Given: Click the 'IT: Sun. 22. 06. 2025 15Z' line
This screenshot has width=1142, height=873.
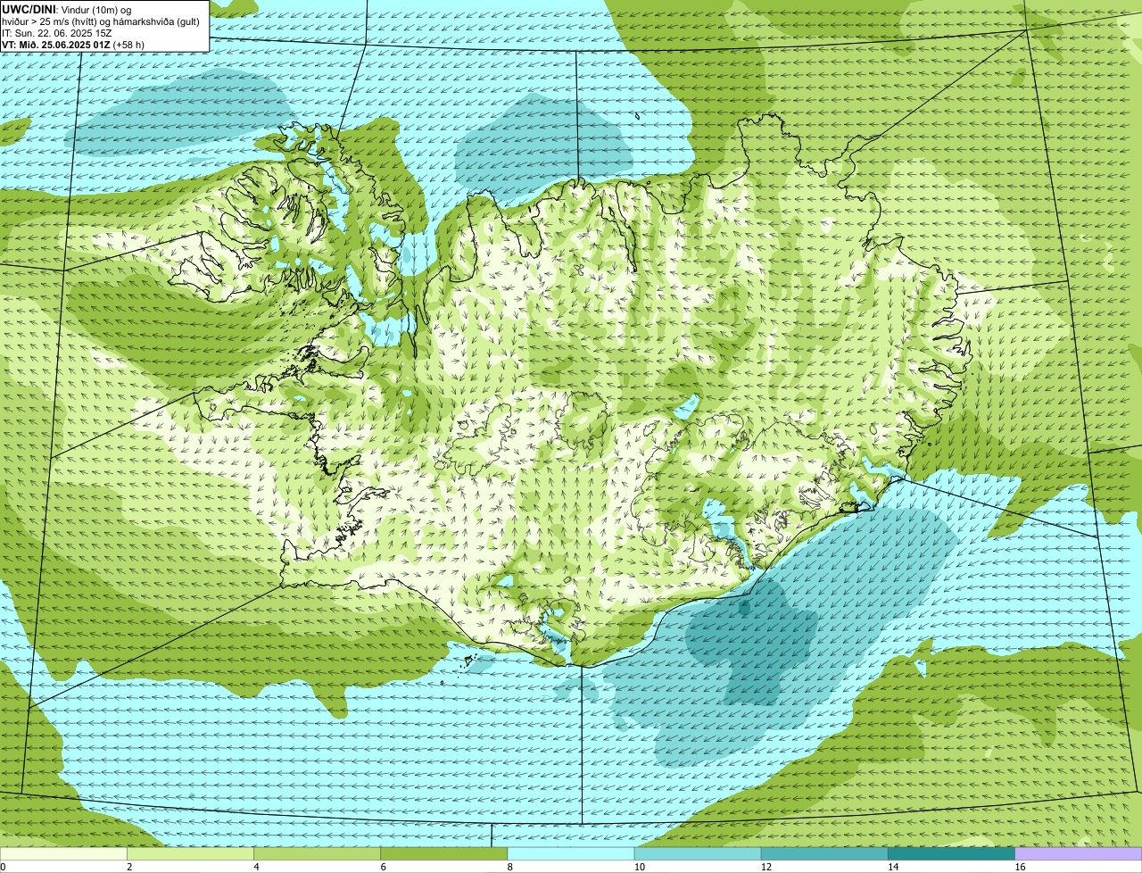Looking at the screenshot, I should (57, 32).
